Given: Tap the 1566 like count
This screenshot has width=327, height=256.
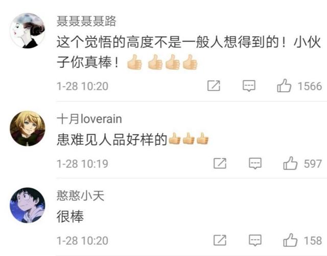Looking at the screenshot, I should click(310, 86).
